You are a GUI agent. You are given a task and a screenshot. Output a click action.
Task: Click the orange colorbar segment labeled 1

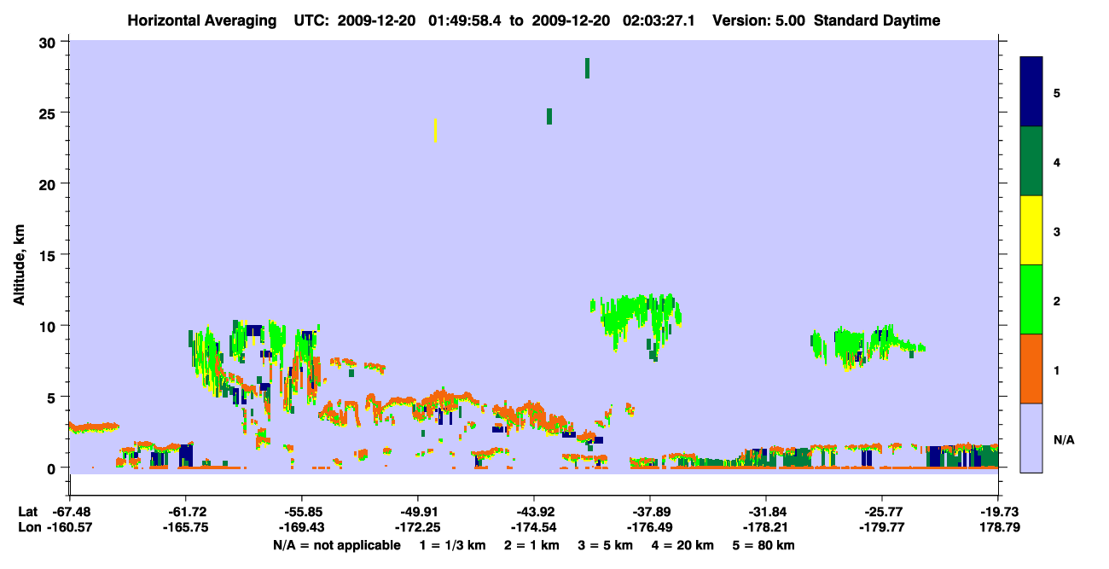pyautogui.click(x=1031, y=369)
